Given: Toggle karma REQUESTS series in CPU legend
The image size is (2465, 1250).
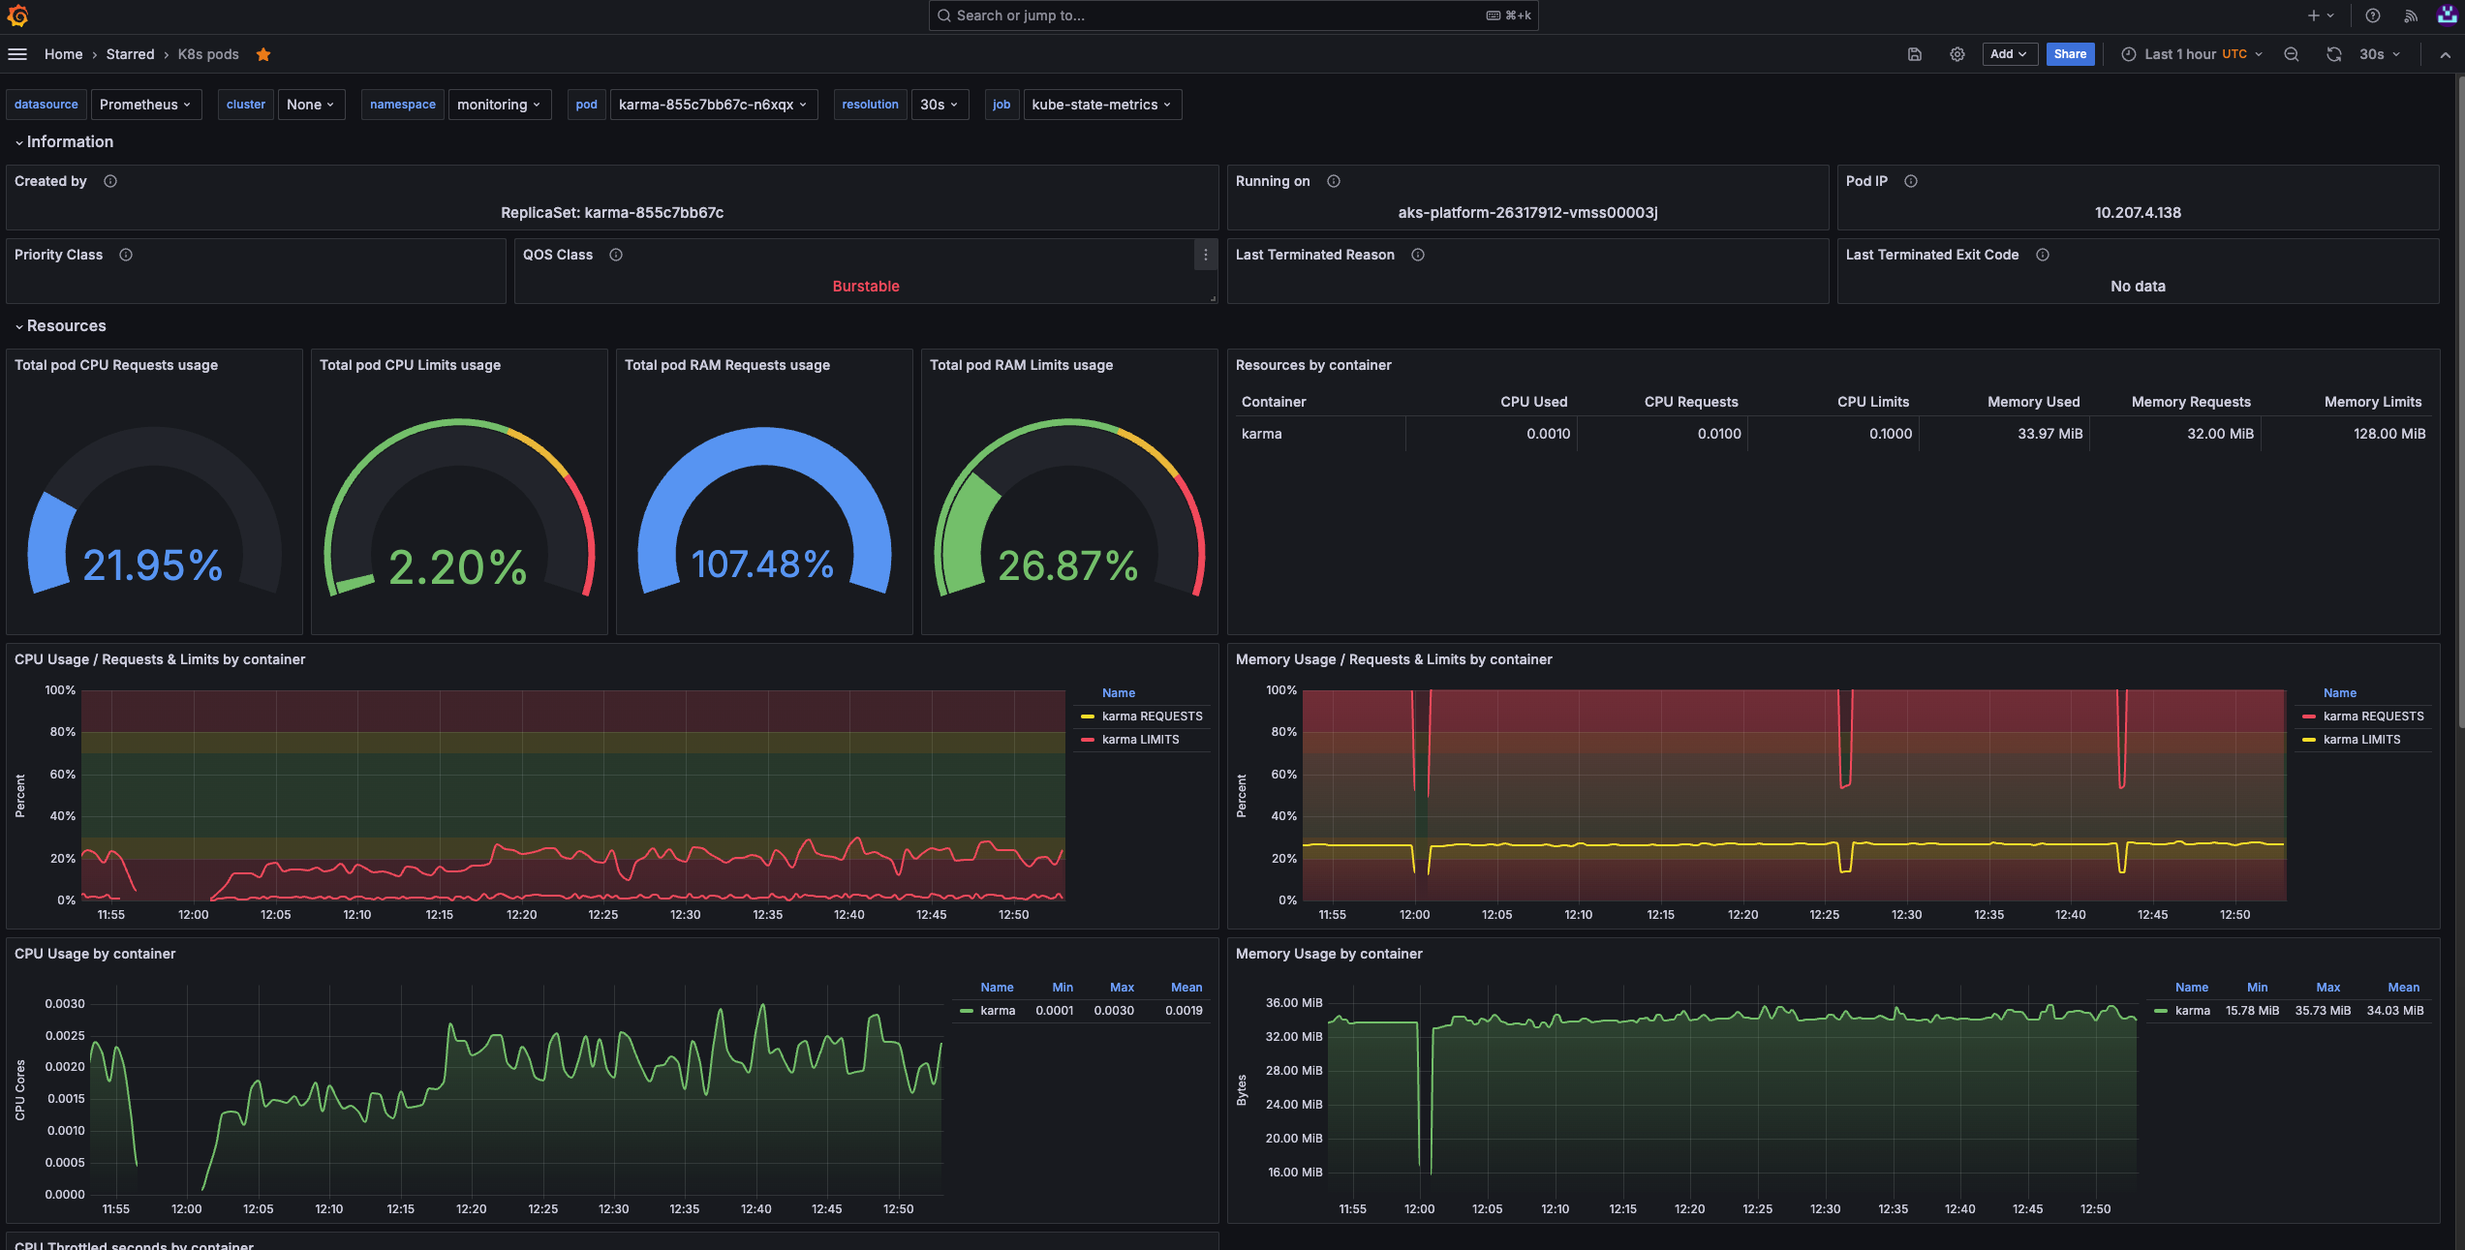Looking at the screenshot, I should pyautogui.click(x=1152, y=716).
